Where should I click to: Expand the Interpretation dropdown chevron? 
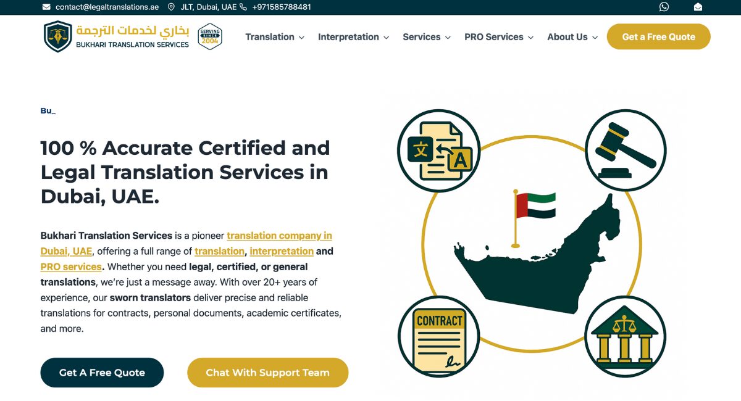pyautogui.click(x=386, y=38)
